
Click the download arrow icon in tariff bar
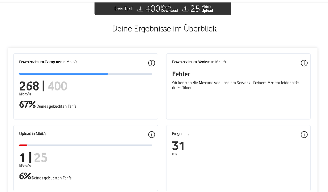(140, 9)
